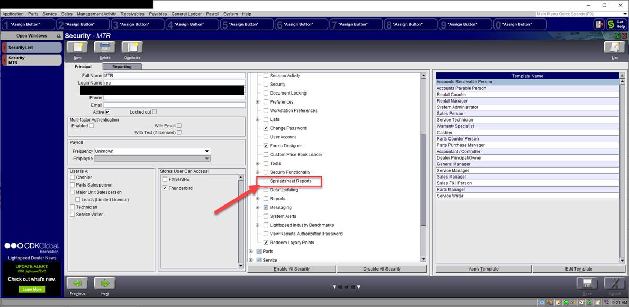629x307 pixels.
Task: Open the General Ledger menu
Action: 187,14
